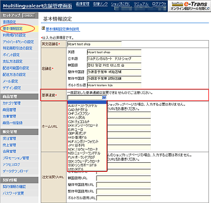
Task: Click the ポルトガル語 shop name field
Action: pyautogui.click(x=114, y=85)
